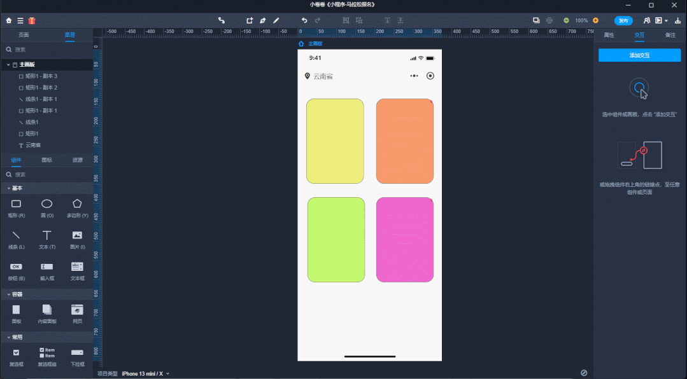Open the dropdown arrow next to preview
The image size is (687, 379).
pos(666,20)
